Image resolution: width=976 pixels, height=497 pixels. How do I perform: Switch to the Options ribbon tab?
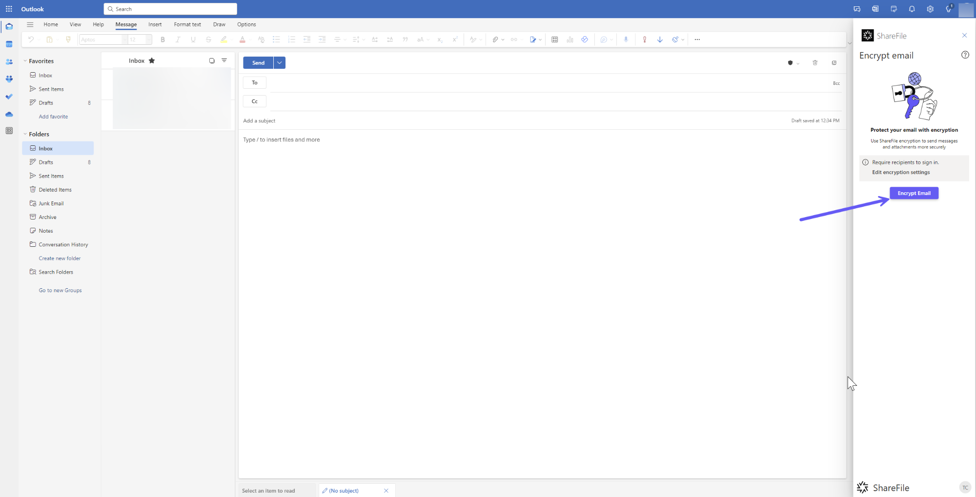pyautogui.click(x=246, y=24)
